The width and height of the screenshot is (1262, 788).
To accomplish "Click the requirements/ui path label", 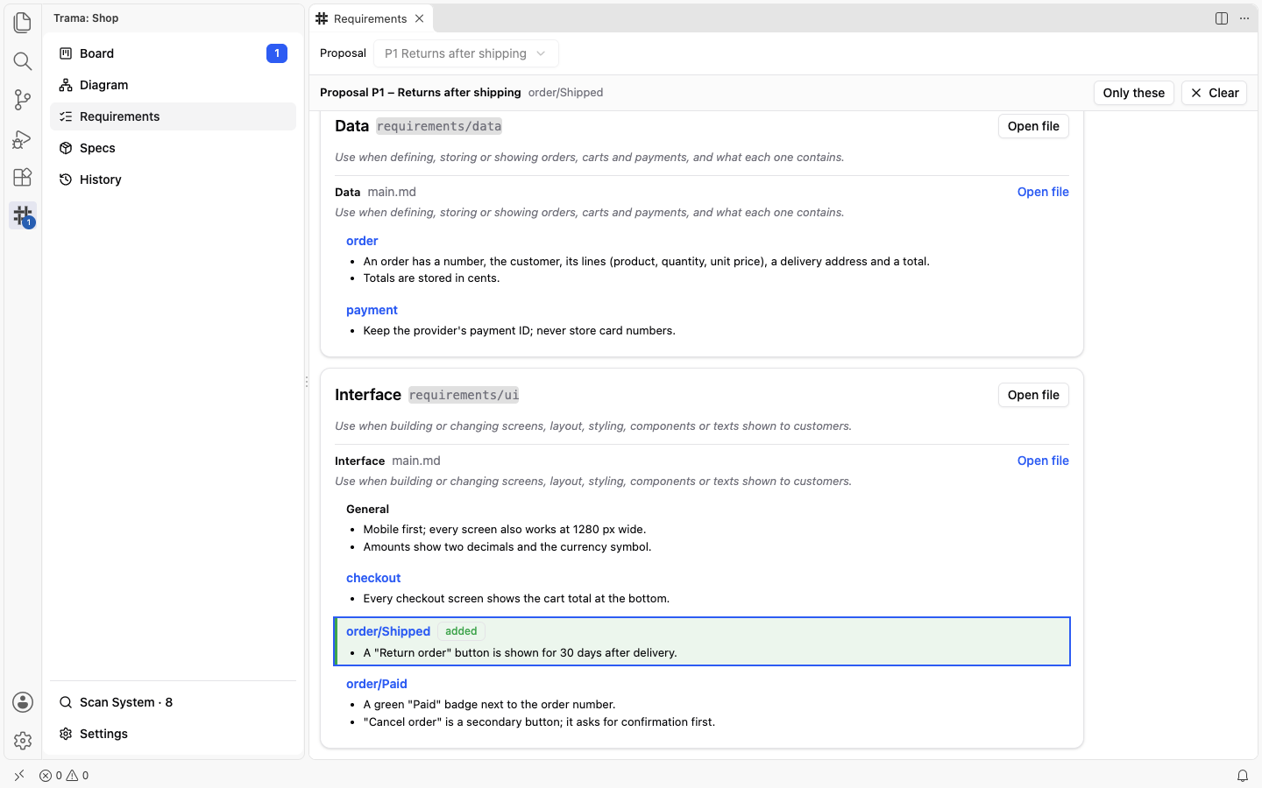I will point(464,395).
